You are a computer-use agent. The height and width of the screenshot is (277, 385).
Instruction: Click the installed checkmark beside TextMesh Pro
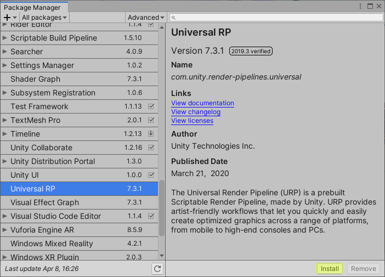[x=151, y=120]
